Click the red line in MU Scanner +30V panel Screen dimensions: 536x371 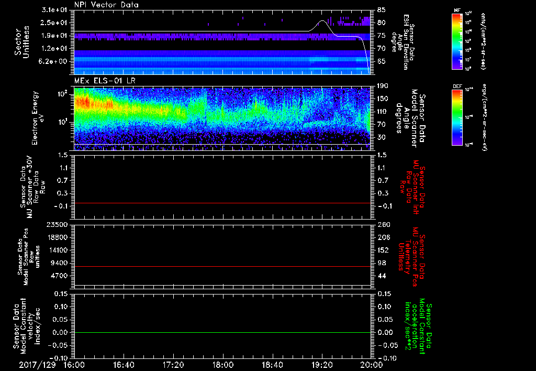click(x=222, y=203)
